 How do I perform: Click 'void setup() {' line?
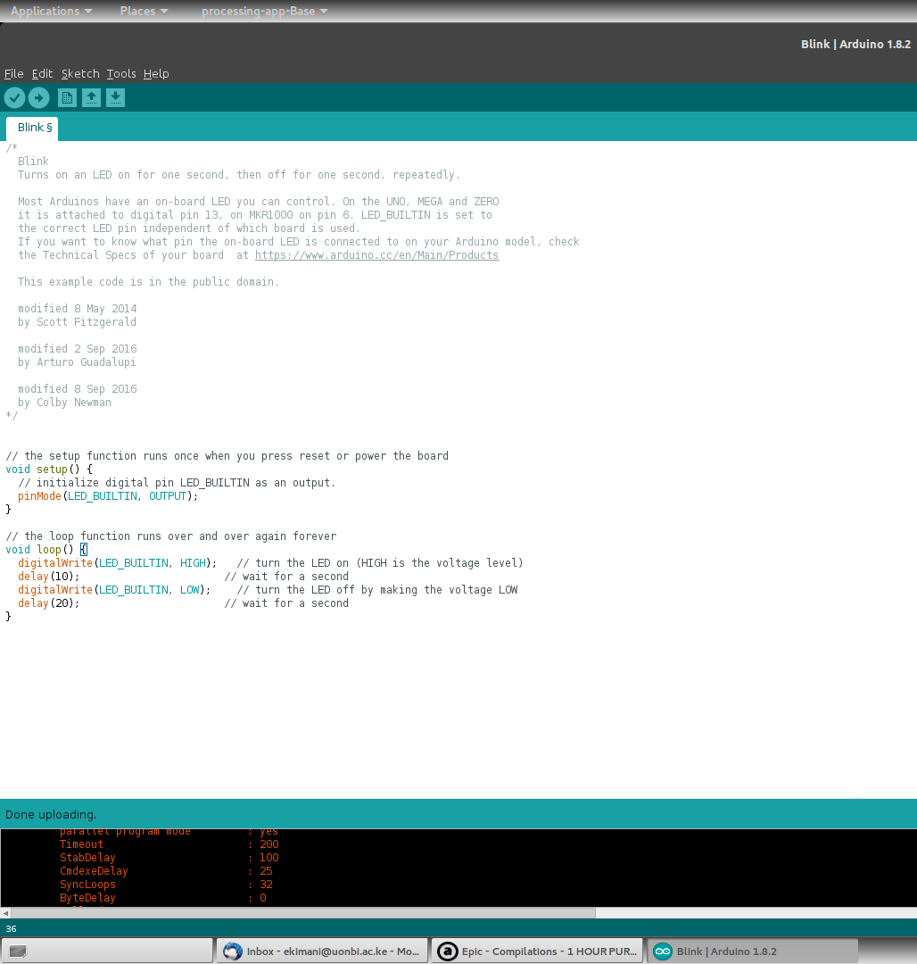(49, 470)
